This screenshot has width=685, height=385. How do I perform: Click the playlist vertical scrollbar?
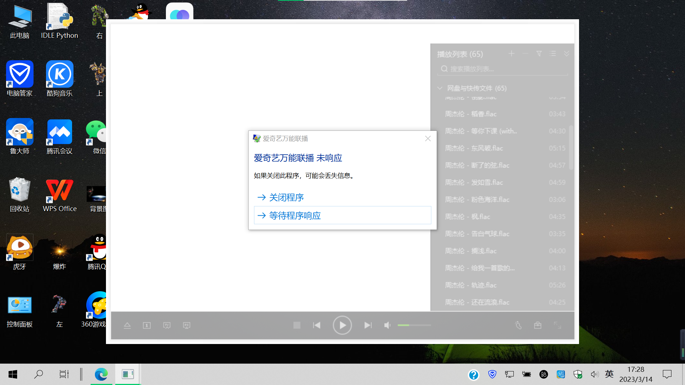pos(571,147)
